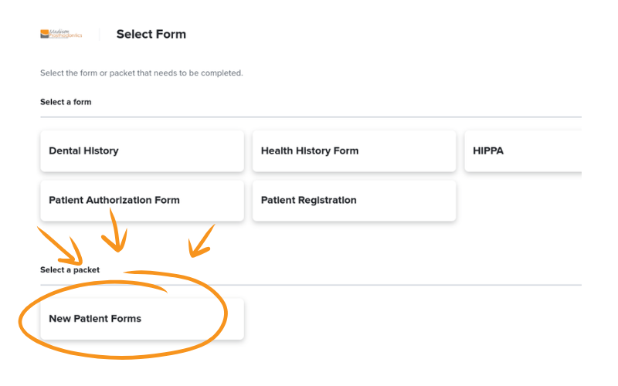The width and height of the screenshot is (618, 386).
Task: Click the Select a packet heading
Action: tap(70, 269)
